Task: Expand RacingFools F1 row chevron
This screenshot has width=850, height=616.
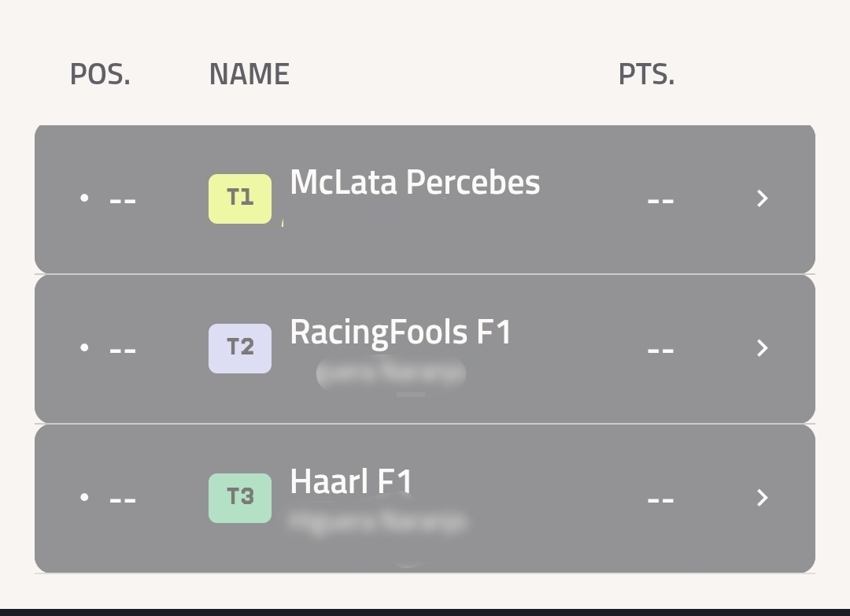Action: pyautogui.click(x=762, y=348)
